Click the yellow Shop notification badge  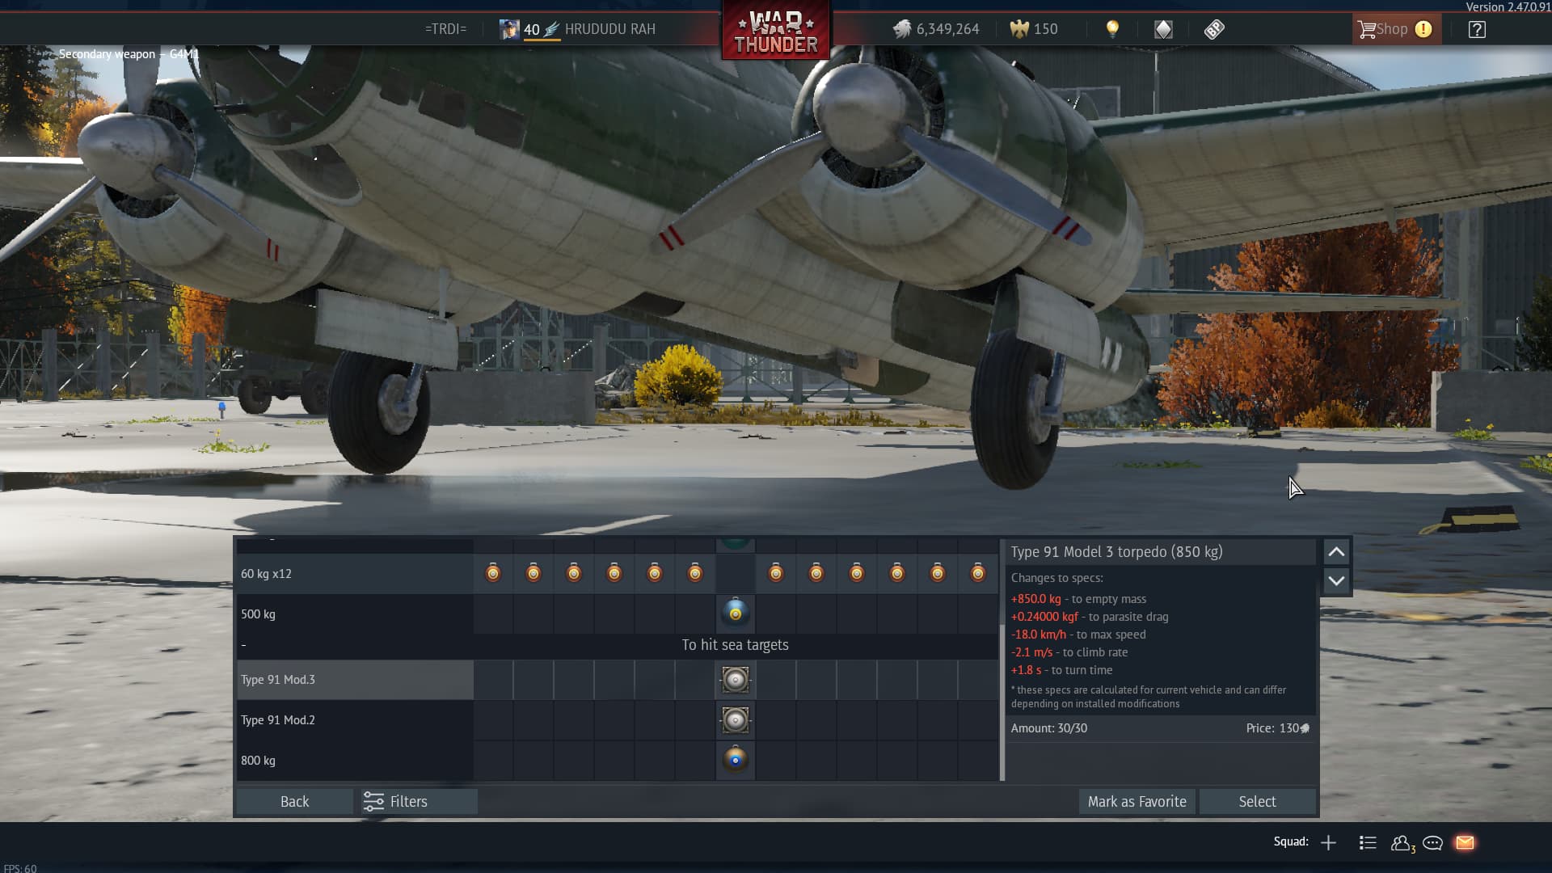1423,29
